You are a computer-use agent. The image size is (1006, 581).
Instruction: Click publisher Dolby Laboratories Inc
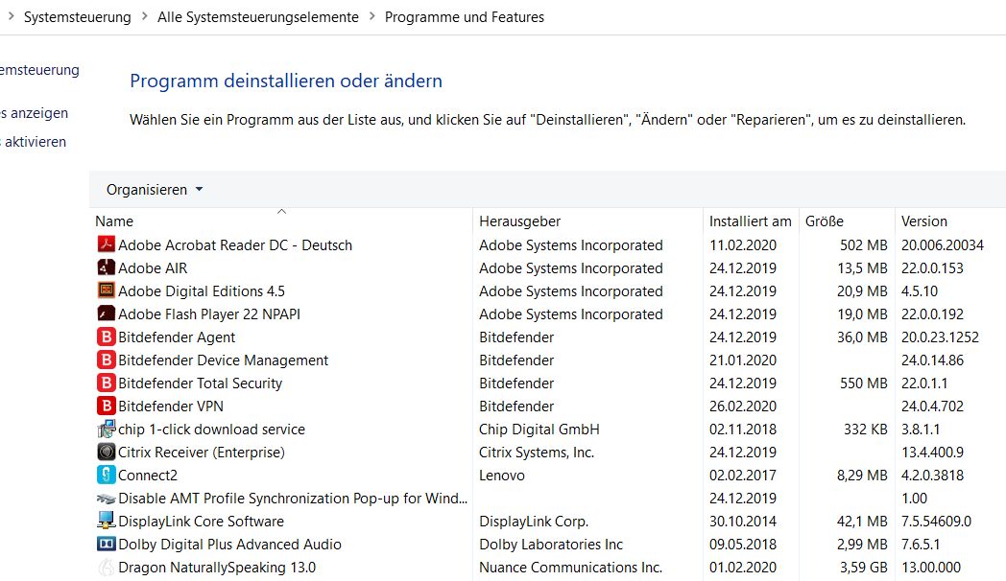tap(551, 546)
